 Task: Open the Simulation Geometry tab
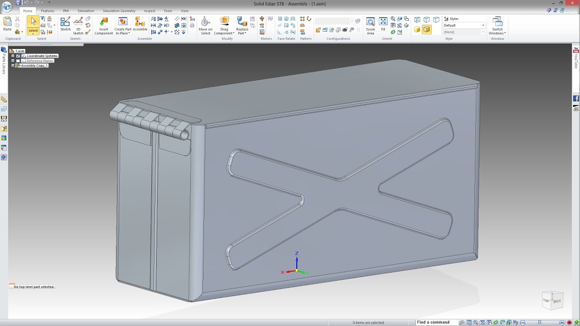pyautogui.click(x=119, y=11)
